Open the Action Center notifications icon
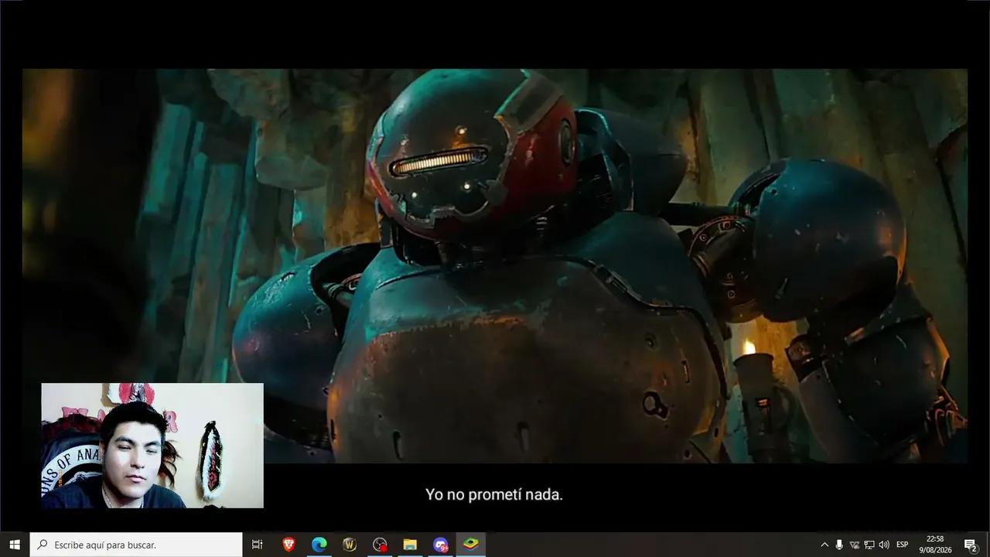This screenshot has height=557, width=990. coord(971,545)
